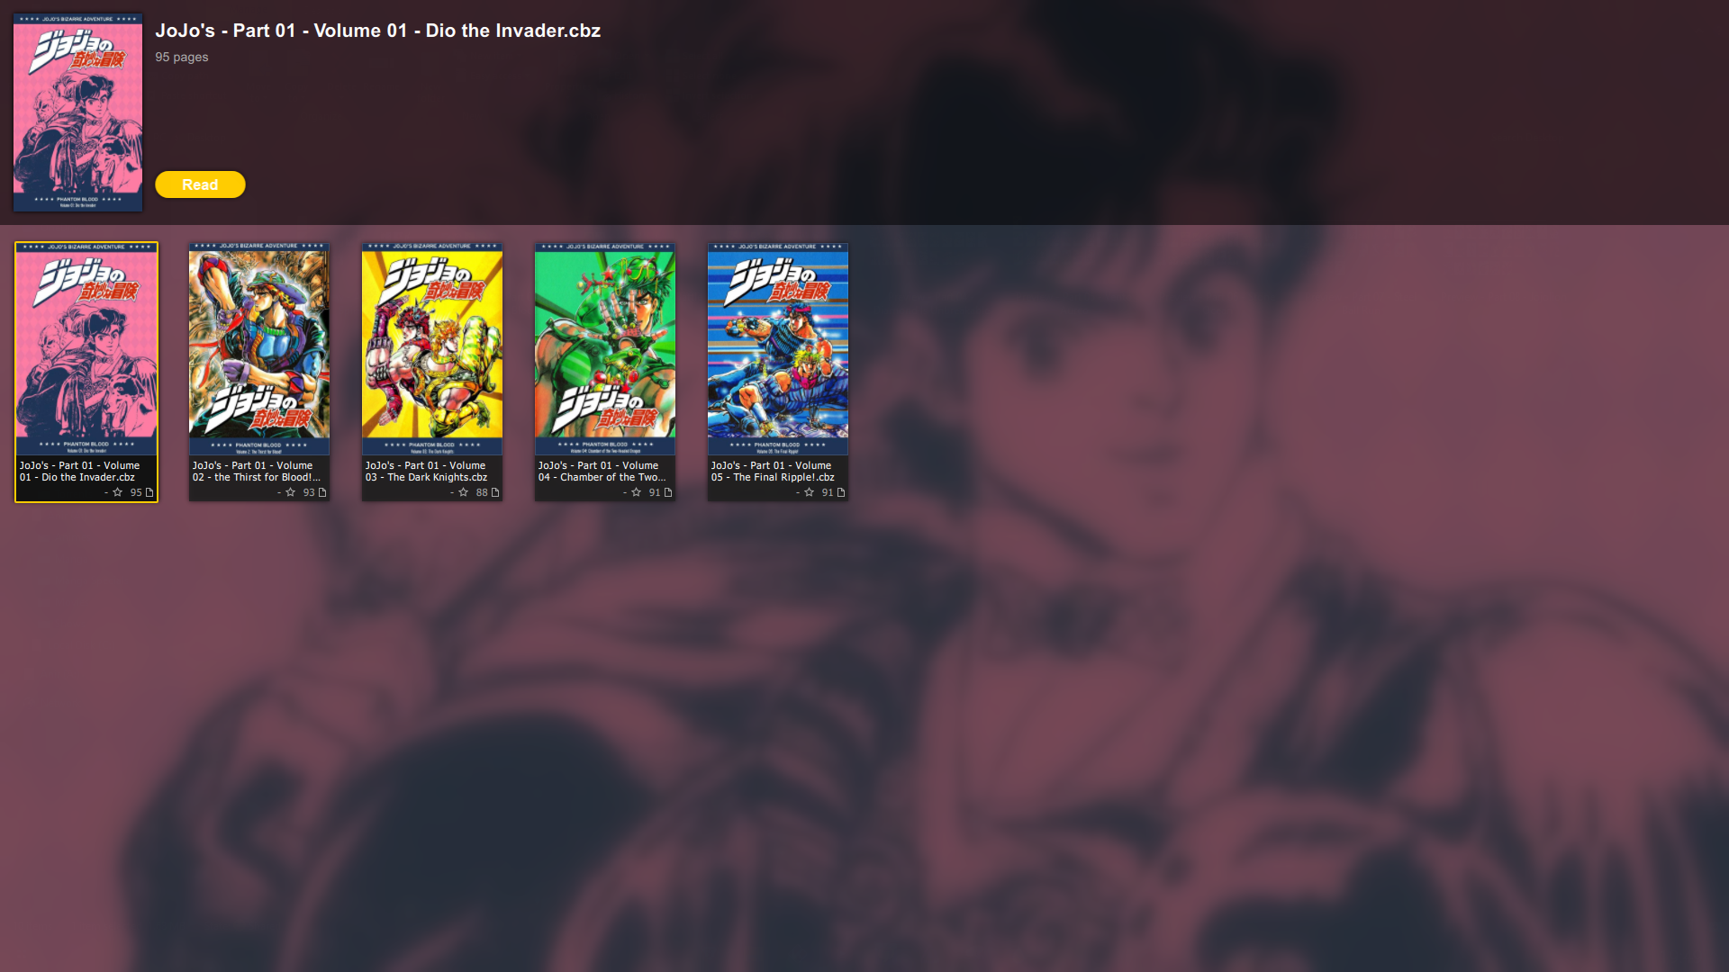
Task: Click the card label '04 - Chamber of the Two...'
Action: pyautogui.click(x=602, y=477)
